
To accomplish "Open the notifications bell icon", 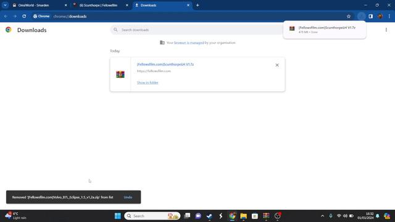I will 377,216.
